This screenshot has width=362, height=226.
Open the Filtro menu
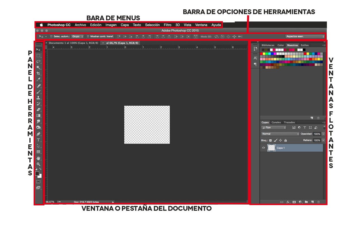[167, 25]
